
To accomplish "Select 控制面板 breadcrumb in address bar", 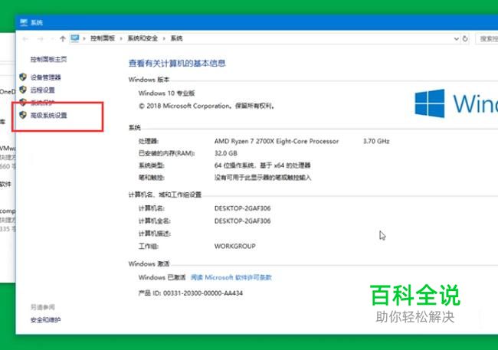I will click(103, 38).
